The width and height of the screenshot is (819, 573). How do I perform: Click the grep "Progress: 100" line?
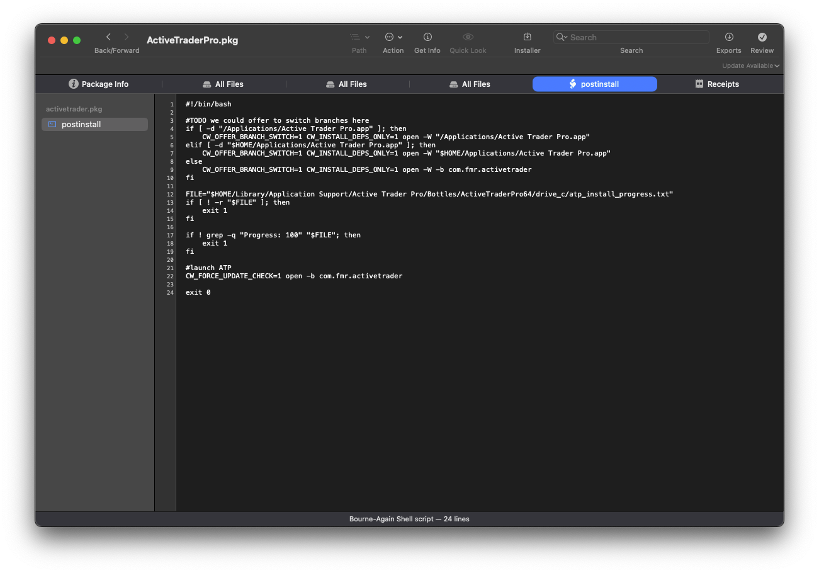click(273, 235)
